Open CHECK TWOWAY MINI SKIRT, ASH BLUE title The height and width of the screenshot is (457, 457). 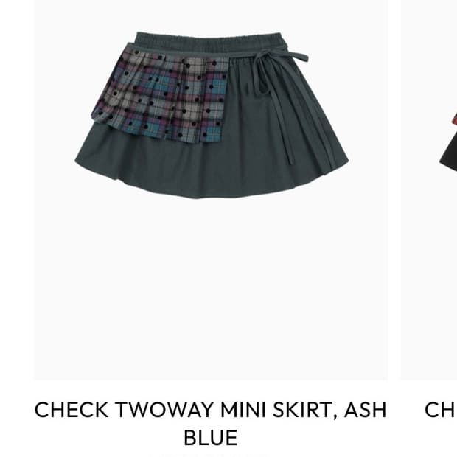click(210, 423)
